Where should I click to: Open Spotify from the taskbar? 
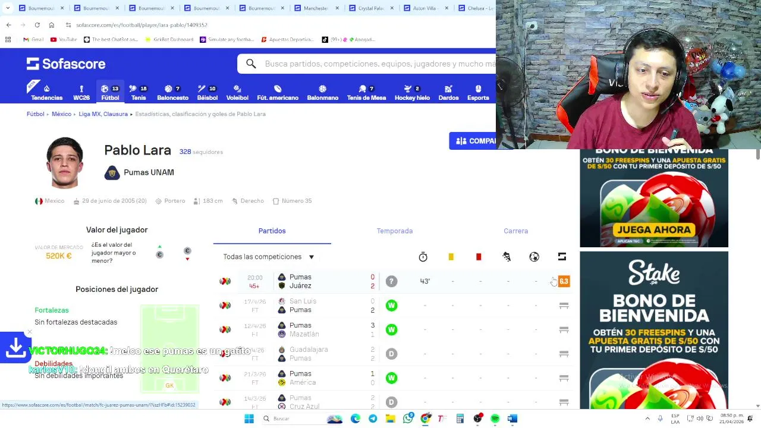pyautogui.click(x=495, y=418)
